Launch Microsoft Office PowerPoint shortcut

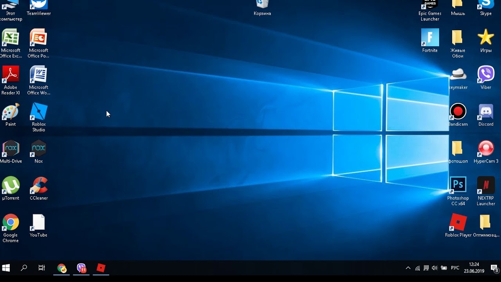tap(38, 43)
